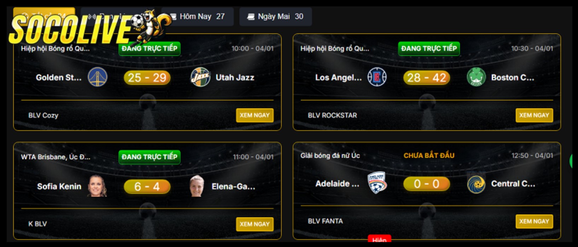
Task: Switch to the Ngày Mai 30 tab
Action: tap(276, 17)
